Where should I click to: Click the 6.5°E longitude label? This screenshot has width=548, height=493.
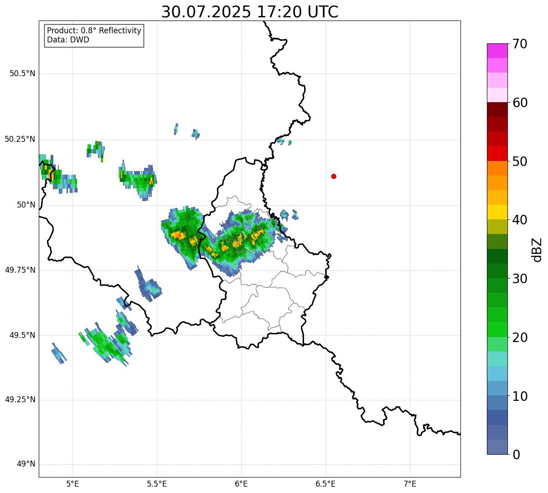click(326, 484)
